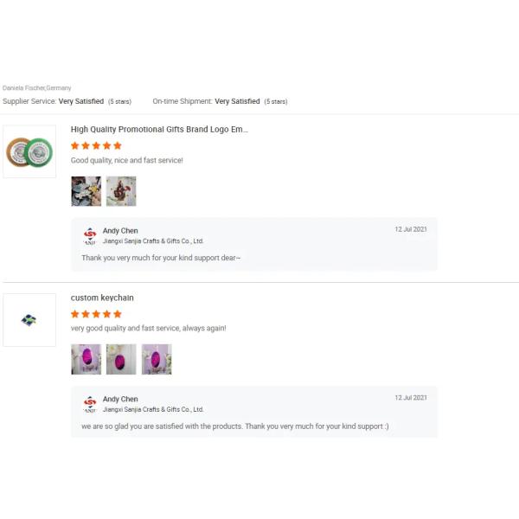Open the Sanjia logo in second supplier reply
This screenshot has height=519, width=519.
[90, 404]
